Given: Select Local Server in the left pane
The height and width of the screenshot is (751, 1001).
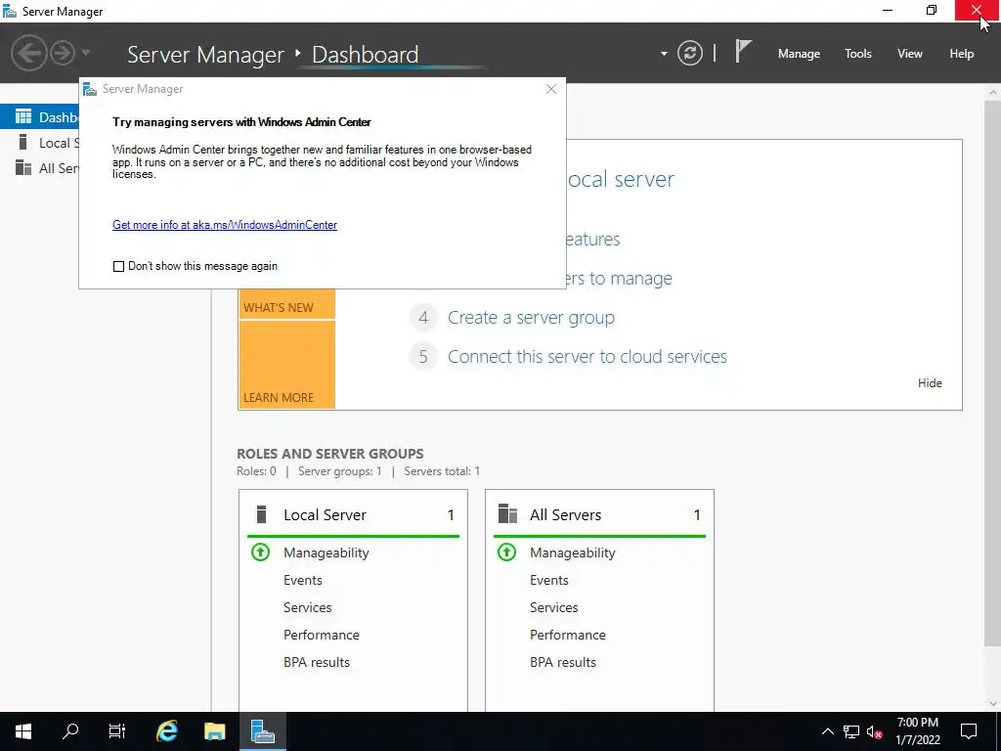Looking at the screenshot, I should [x=40, y=143].
